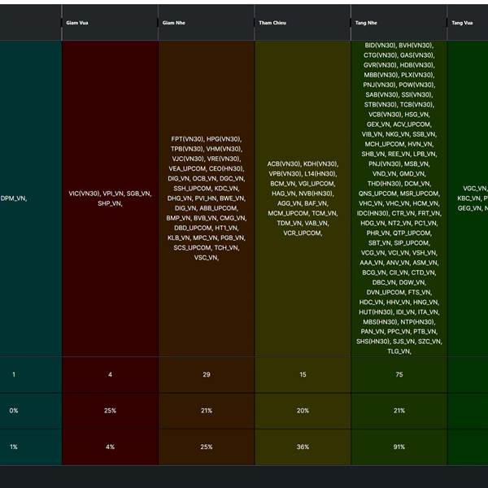Select the TLG_VN ticker
Viewport: 488px width, 488px height.
[399, 351]
